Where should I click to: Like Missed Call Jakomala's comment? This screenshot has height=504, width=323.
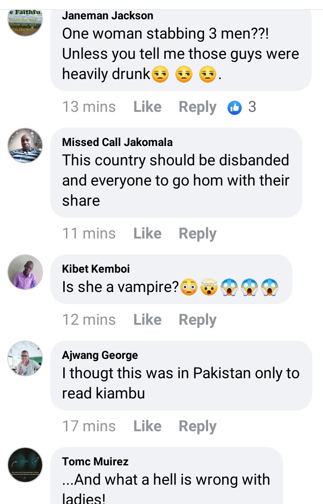point(148,233)
